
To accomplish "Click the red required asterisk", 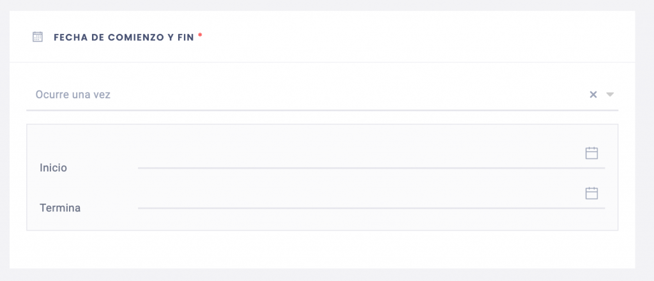I will pos(200,35).
